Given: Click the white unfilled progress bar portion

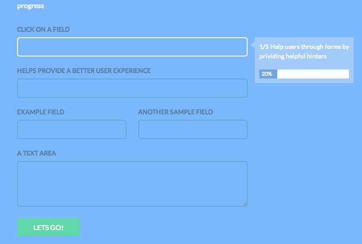Looking at the screenshot, I should 313,74.
